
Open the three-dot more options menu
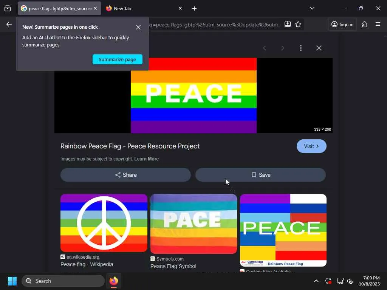[300, 48]
